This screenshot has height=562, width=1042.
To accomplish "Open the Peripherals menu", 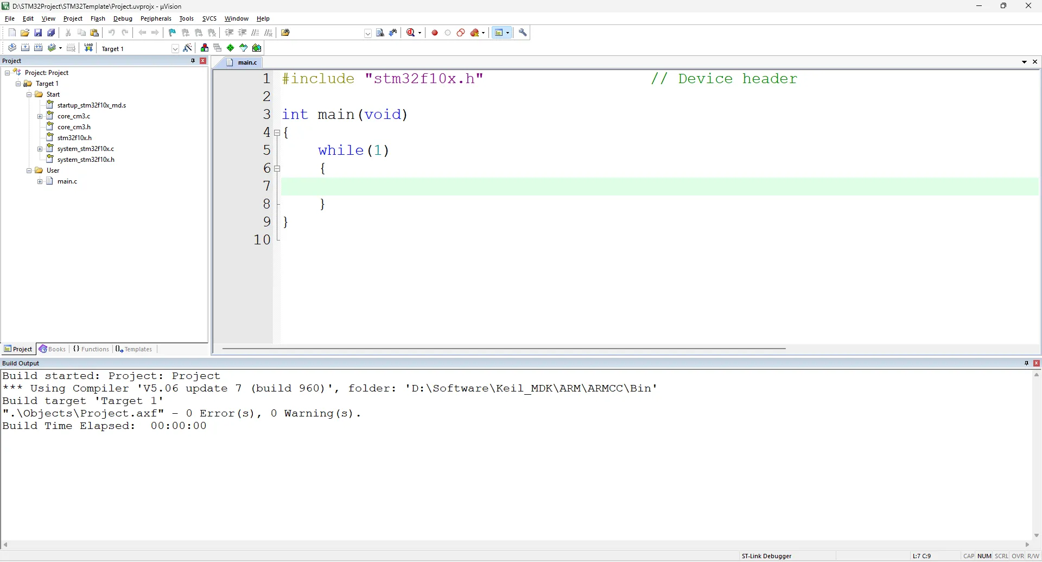I will [156, 18].
